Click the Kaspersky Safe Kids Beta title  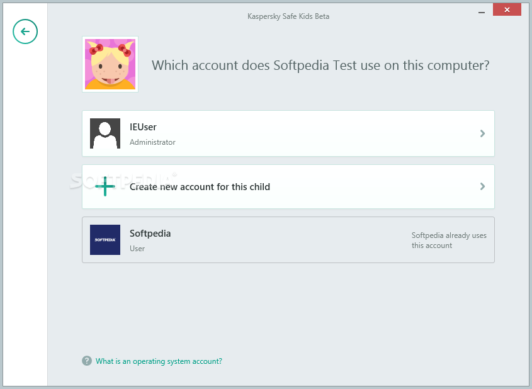[x=288, y=16]
